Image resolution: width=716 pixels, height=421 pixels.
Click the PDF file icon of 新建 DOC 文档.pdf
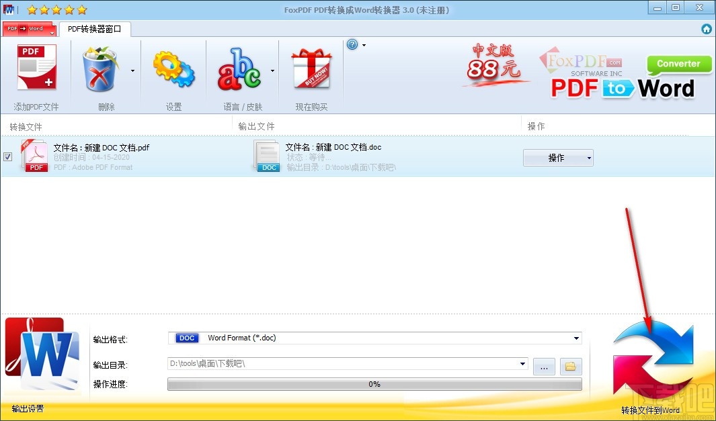click(x=35, y=156)
